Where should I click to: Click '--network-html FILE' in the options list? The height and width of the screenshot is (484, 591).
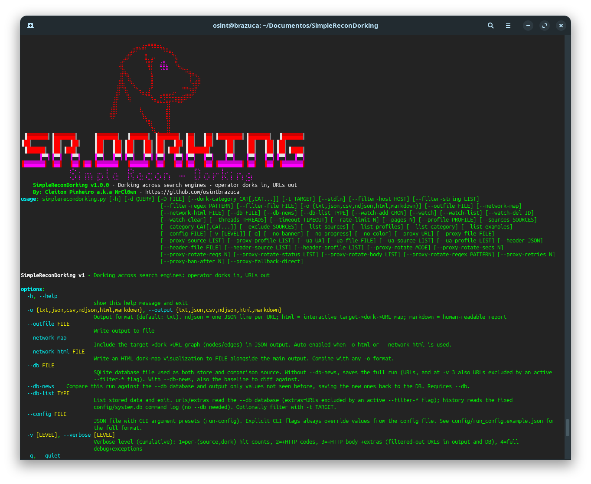(56, 352)
